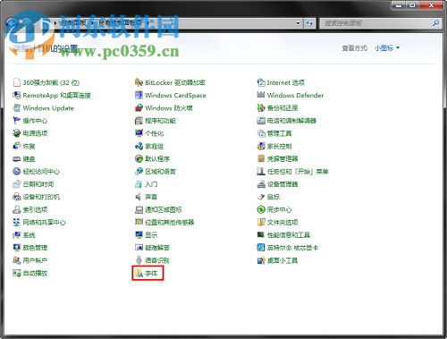Expand the address bar history dropdown arrow
Viewport: 447px width, 339px height.
pos(298,23)
